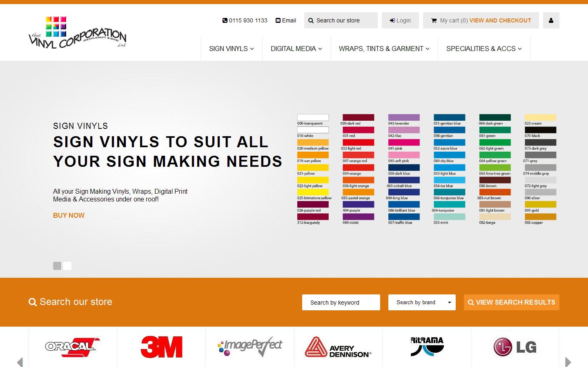The width and height of the screenshot is (588, 367).
Task: Select the 021-yellow color swatch
Action: [313, 167]
